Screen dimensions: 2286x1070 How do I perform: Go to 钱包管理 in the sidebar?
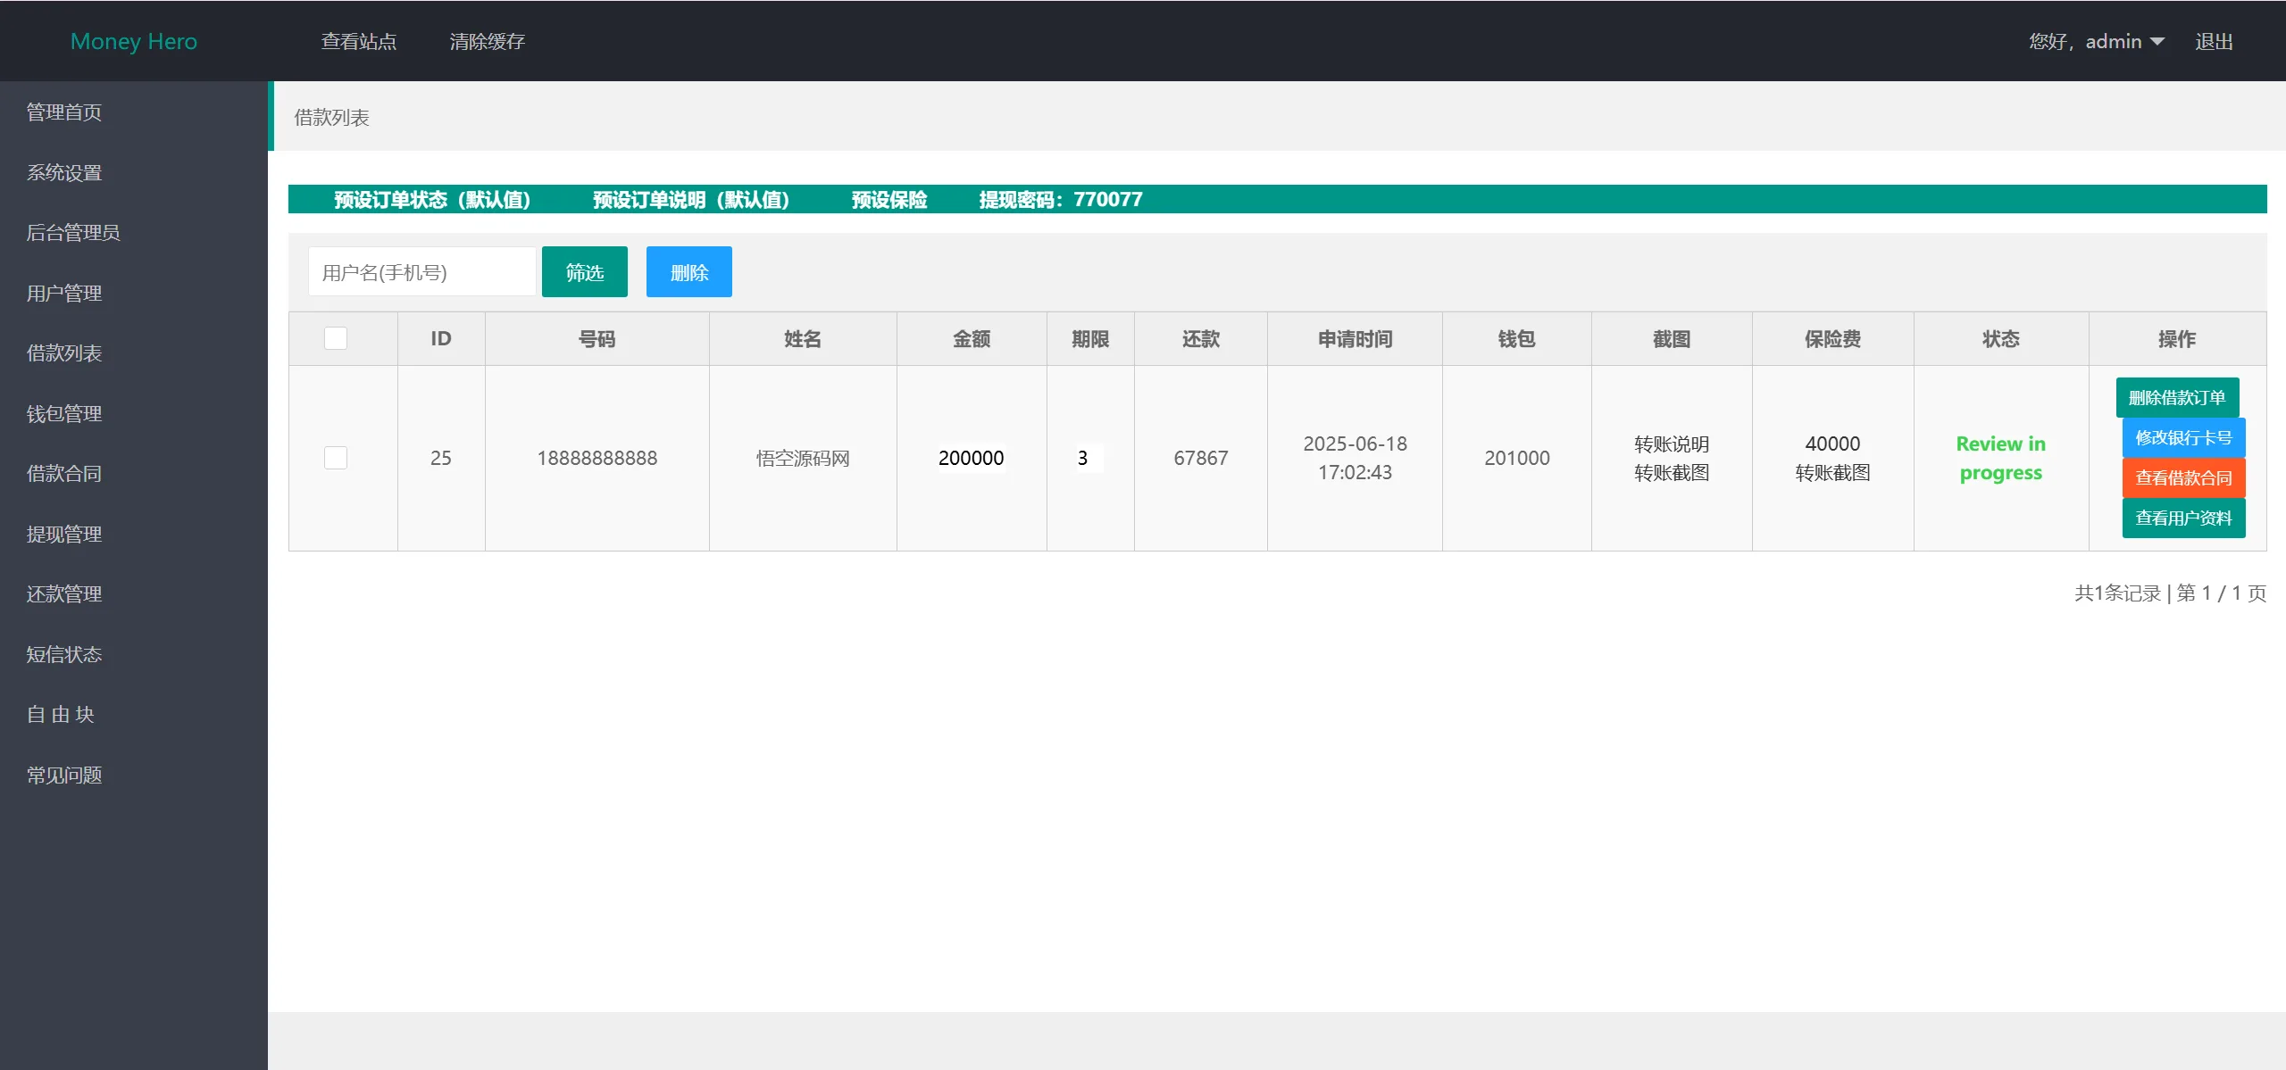click(x=64, y=414)
